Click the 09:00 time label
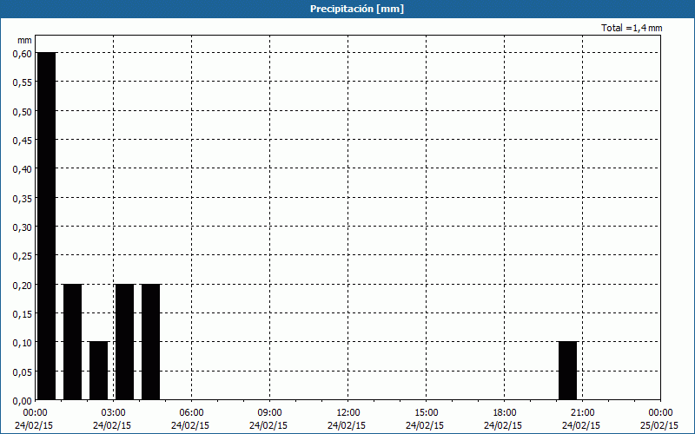 click(x=269, y=413)
